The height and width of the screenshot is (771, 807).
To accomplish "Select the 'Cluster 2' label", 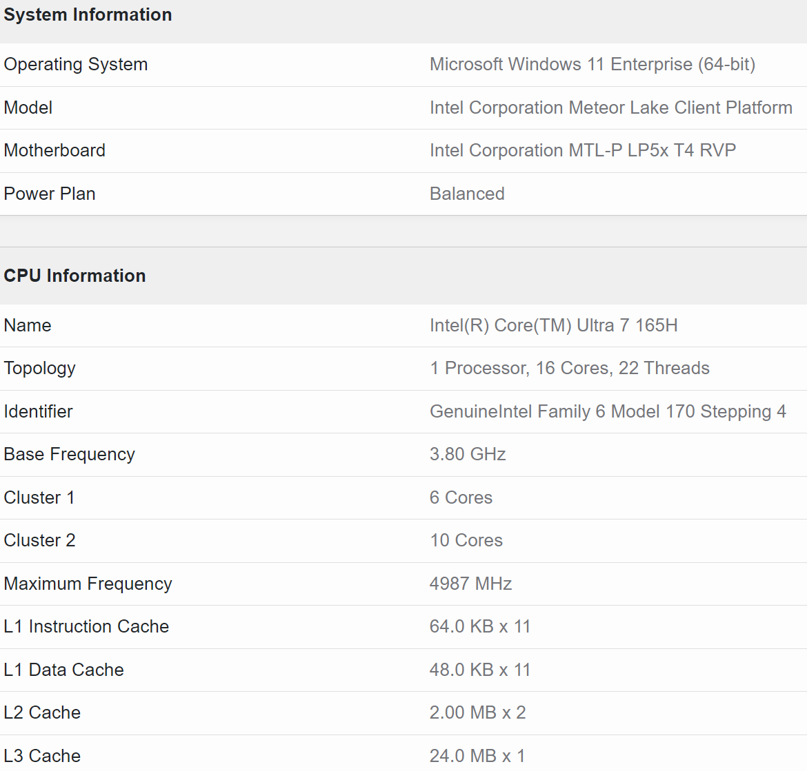I will point(39,540).
